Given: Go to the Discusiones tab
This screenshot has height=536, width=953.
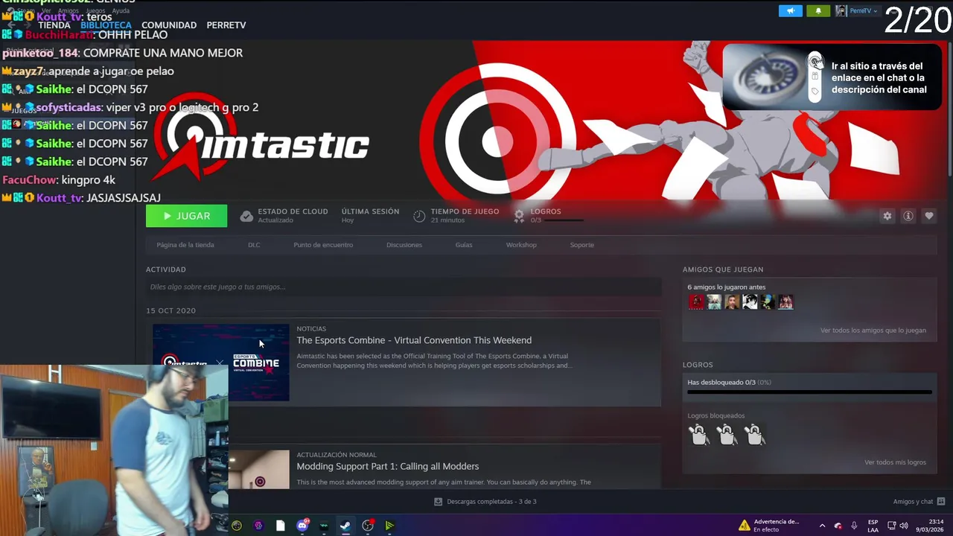Looking at the screenshot, I should tap(404, 245).
